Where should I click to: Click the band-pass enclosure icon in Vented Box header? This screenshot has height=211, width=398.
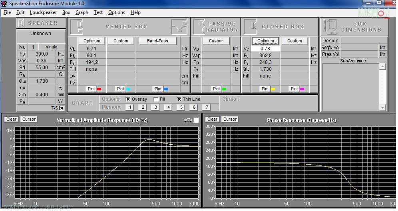point(179,27)
